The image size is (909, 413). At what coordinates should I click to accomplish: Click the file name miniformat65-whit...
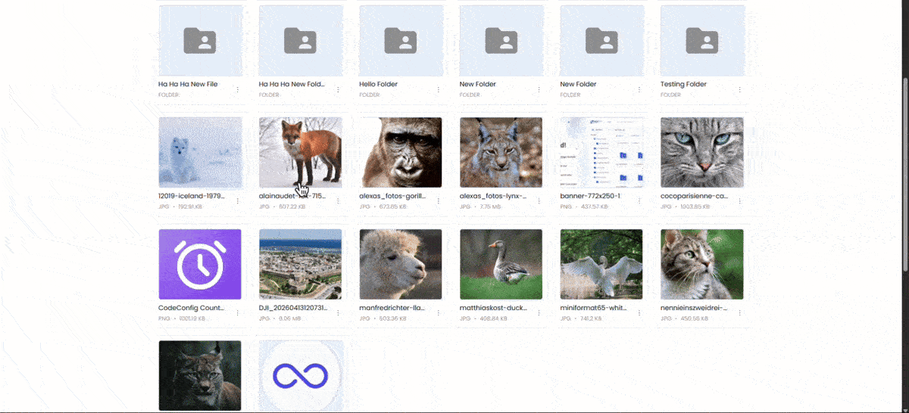[593, 308]
